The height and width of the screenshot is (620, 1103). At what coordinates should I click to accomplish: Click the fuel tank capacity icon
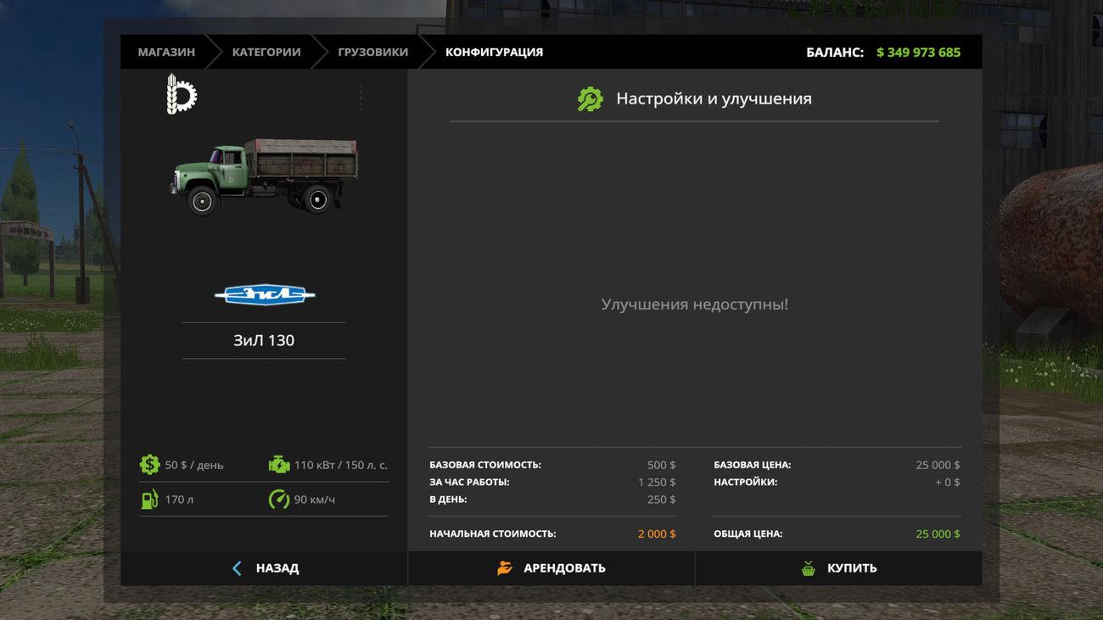(149, 500)
